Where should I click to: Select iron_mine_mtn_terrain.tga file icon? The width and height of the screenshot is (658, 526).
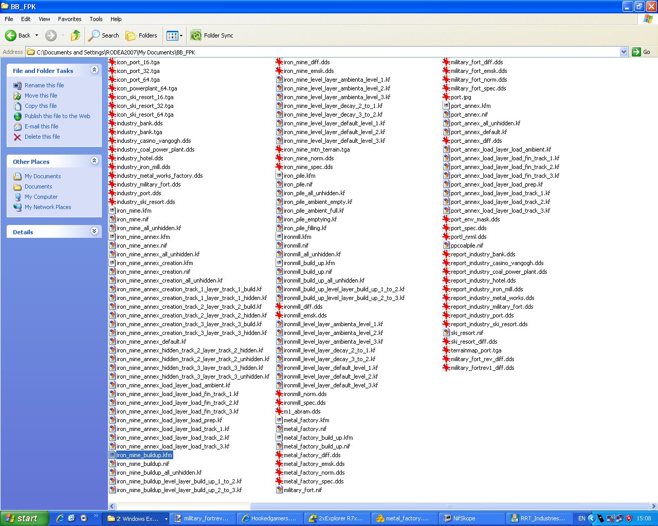(x=279, y=149)
